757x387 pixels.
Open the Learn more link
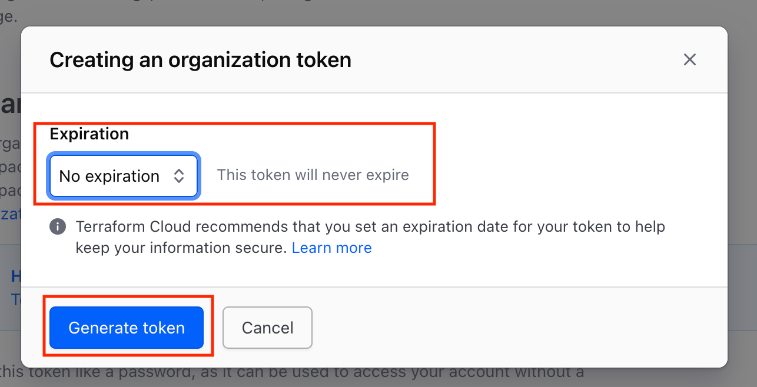[331, 248]
